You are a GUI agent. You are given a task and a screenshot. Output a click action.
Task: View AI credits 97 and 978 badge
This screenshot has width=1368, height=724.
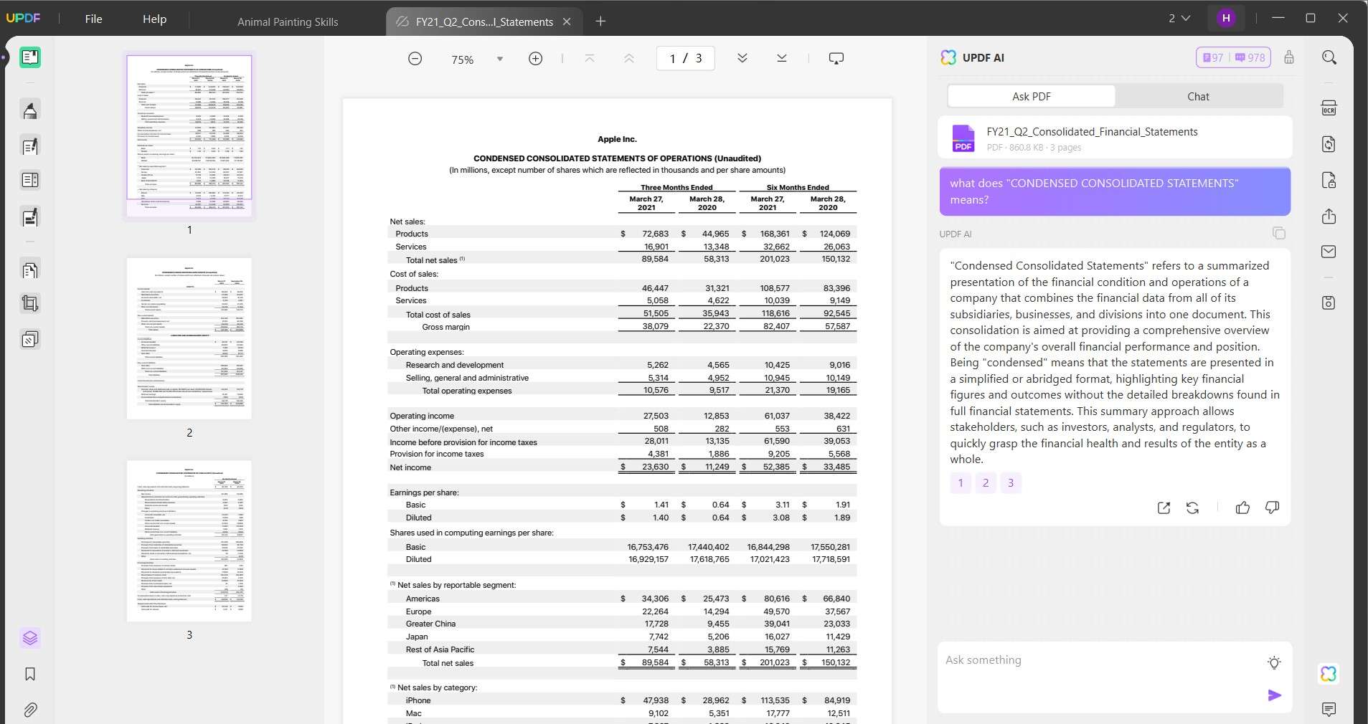pos(1233,57)
